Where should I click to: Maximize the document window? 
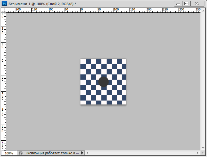point(187,4)
